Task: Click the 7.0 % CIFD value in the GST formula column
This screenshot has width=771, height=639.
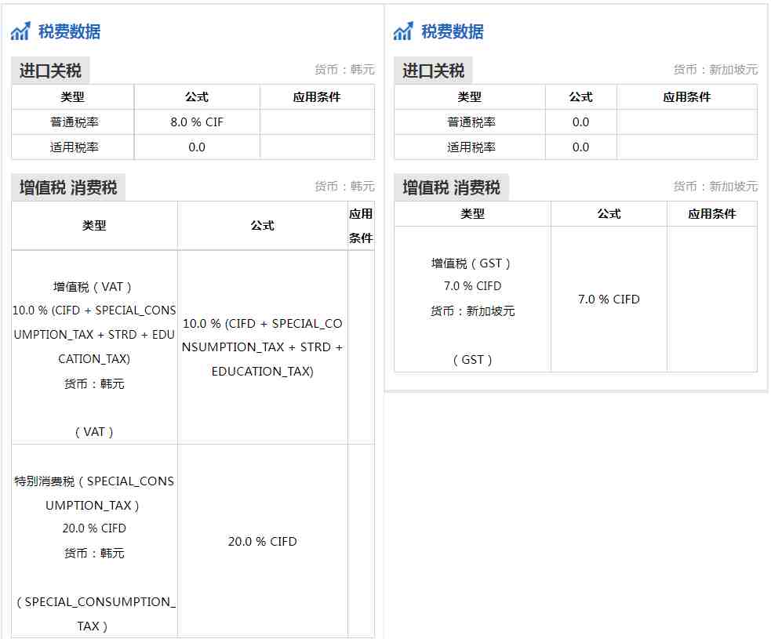Action: coord(609,299)
